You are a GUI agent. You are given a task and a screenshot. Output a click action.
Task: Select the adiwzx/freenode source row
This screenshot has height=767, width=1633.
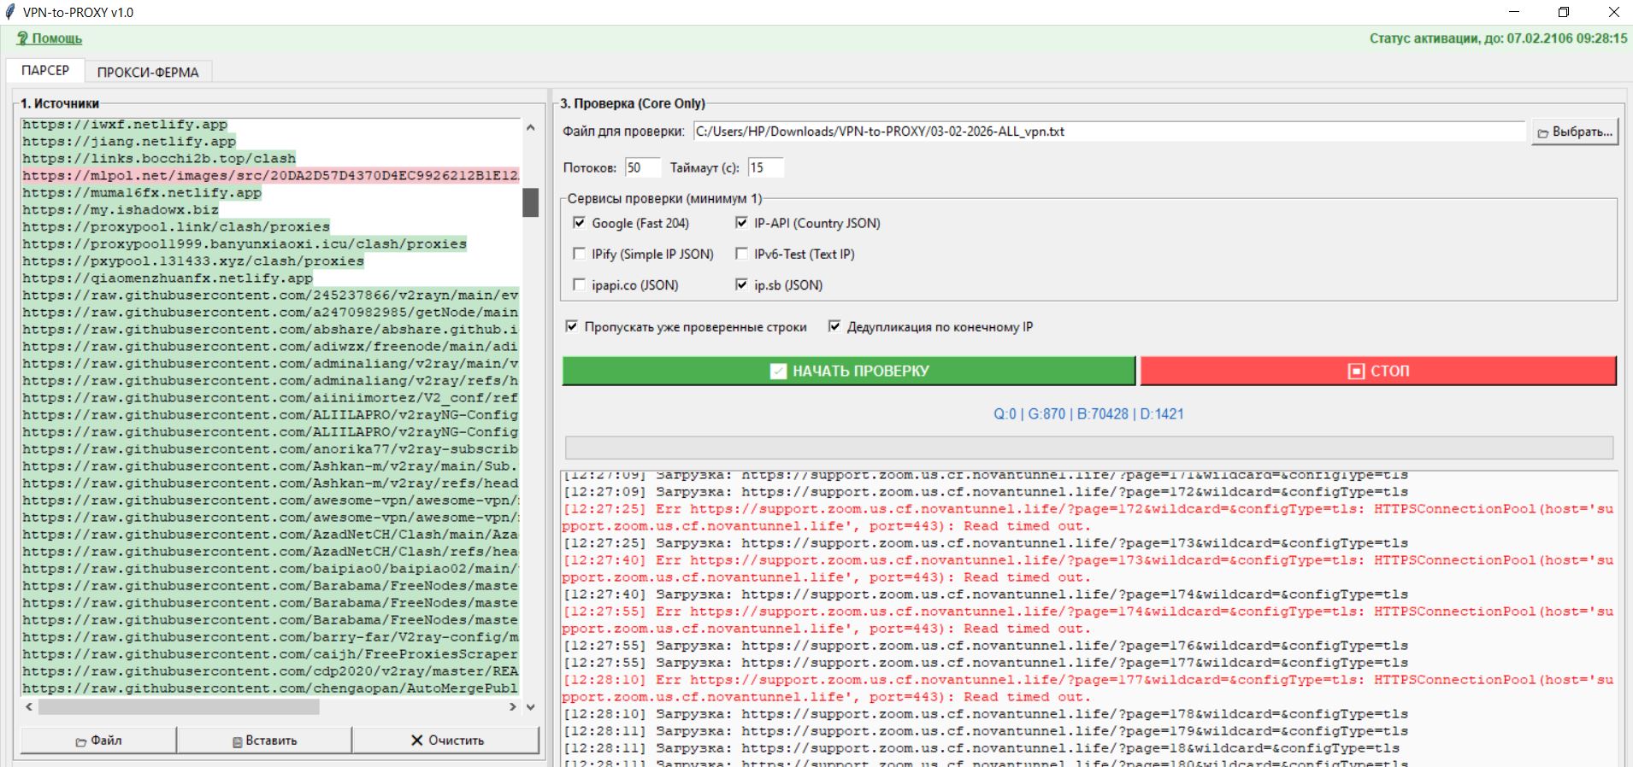tap(270, 347)
